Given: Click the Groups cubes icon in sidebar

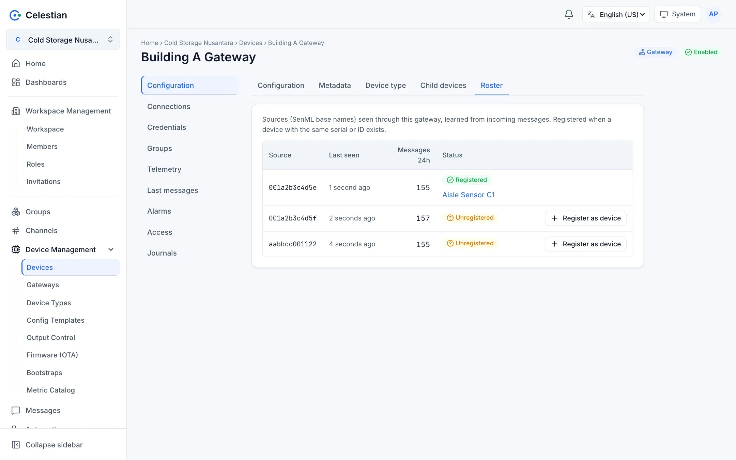Looking at the screenshot, I should [16, 212].
